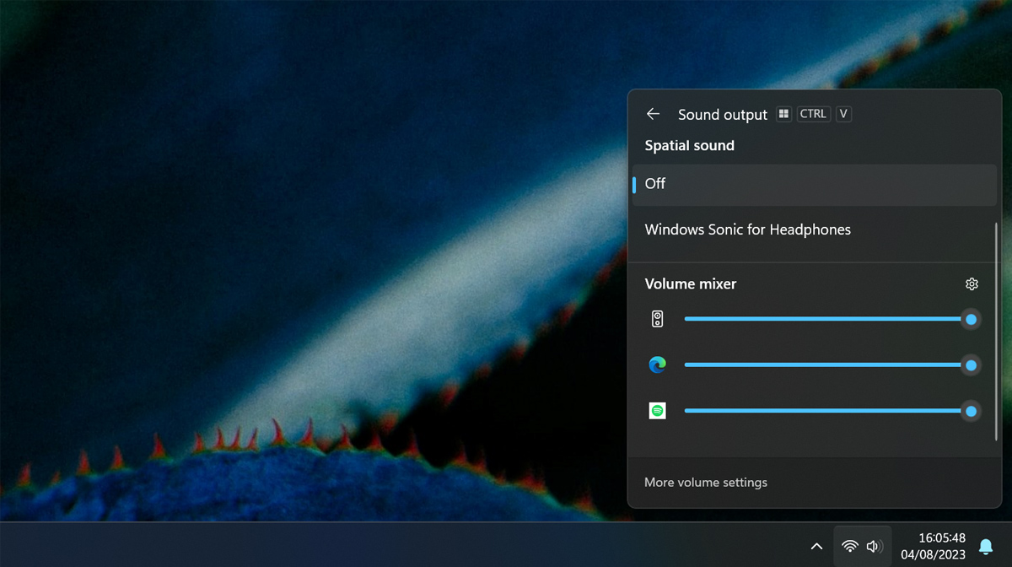Click the Edge volume slider handle
This screenshot has height=567, width=1012.
point(971,365)
